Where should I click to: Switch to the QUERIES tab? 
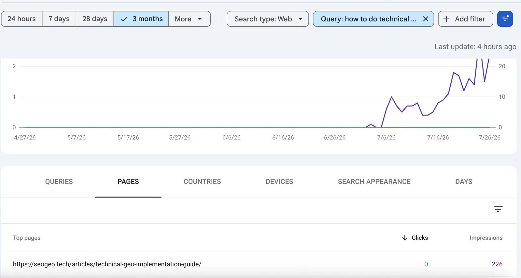click(59, 182)
